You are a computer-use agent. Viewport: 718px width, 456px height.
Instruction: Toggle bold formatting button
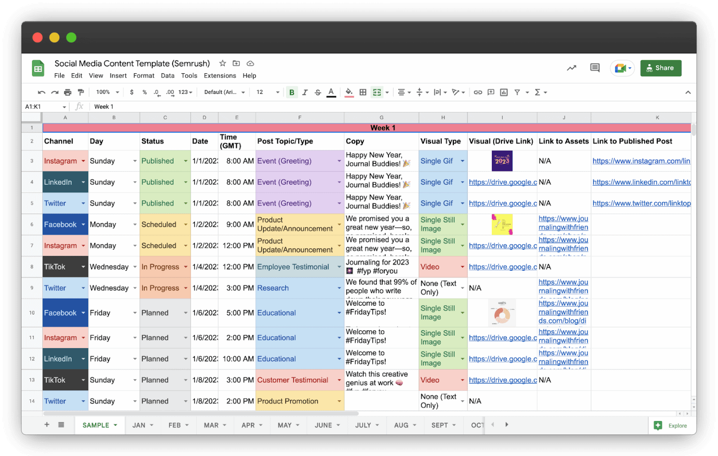[292, 92]
